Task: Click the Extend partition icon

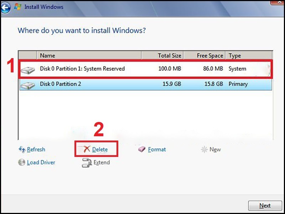Action: pos(87,163)
